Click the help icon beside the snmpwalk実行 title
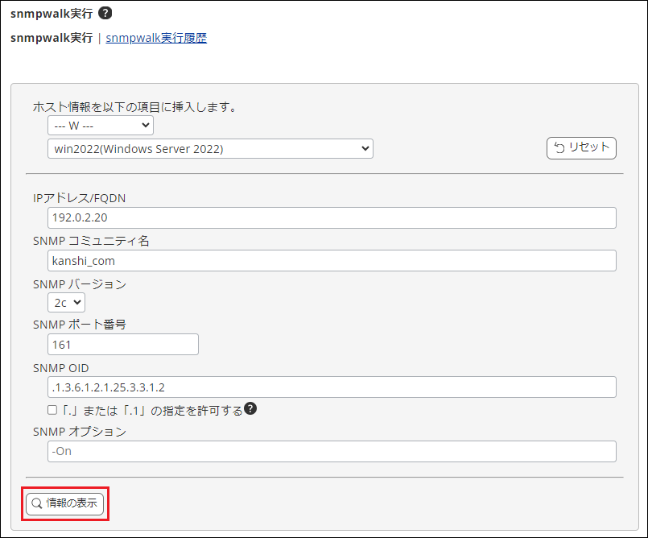This screenshot has width=648, height=538. coord(105,14)
